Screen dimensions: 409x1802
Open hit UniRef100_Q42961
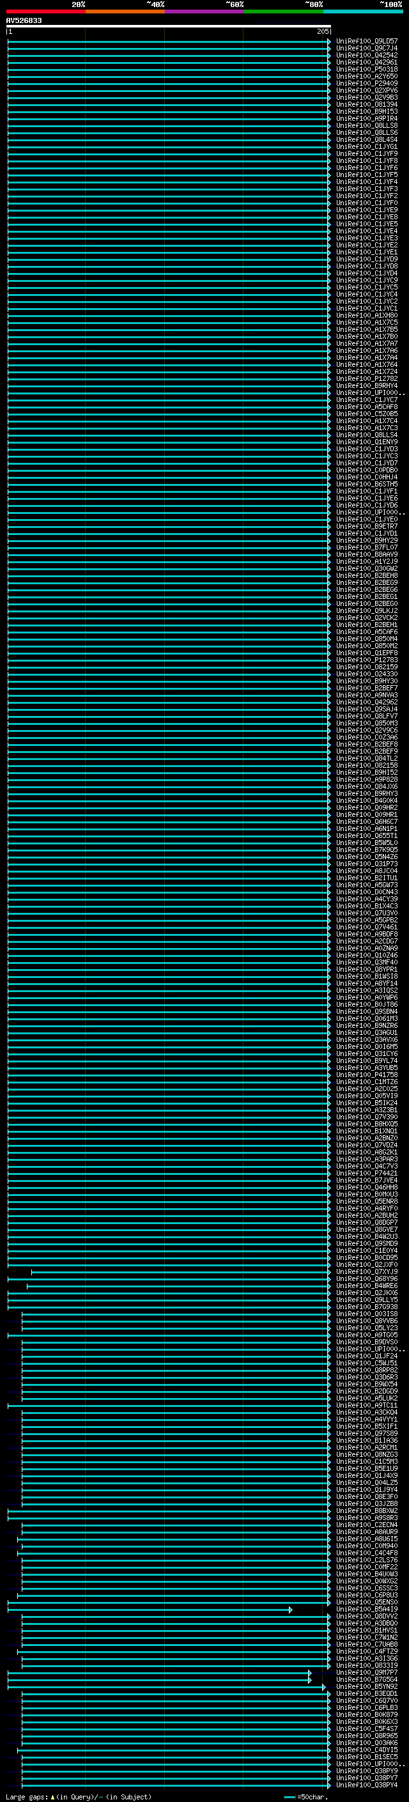[x=367, y=62]
